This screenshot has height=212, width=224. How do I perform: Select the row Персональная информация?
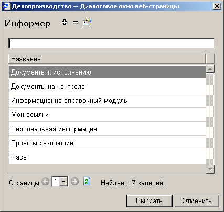coord(107,129)
